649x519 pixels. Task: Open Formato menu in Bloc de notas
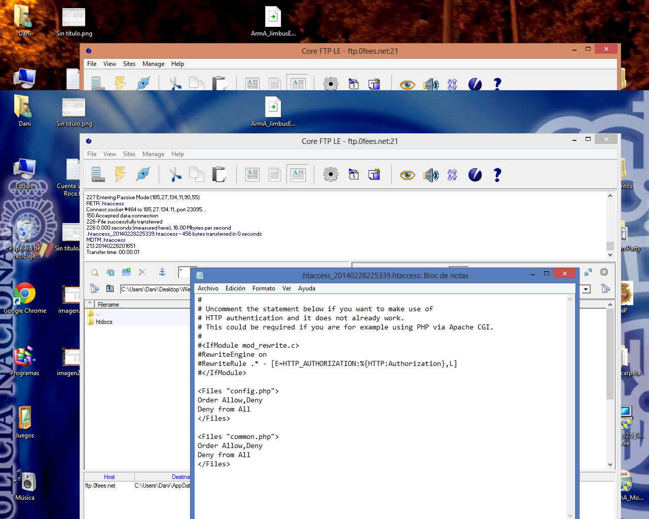tap(264, 288)
